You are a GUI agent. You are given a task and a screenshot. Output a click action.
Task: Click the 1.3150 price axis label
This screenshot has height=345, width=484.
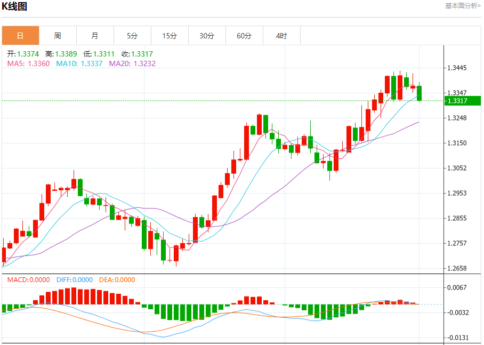457,143
